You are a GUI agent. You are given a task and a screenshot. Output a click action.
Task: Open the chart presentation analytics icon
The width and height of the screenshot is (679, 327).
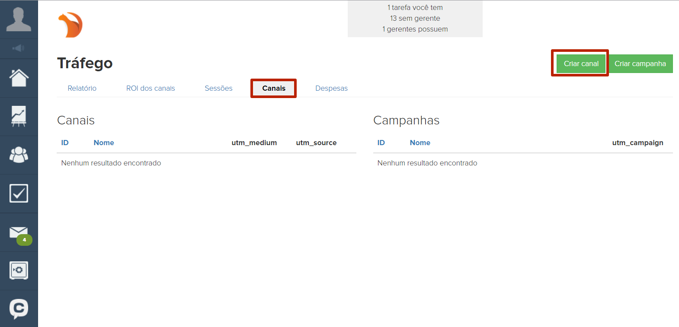(x=19, y=116)
